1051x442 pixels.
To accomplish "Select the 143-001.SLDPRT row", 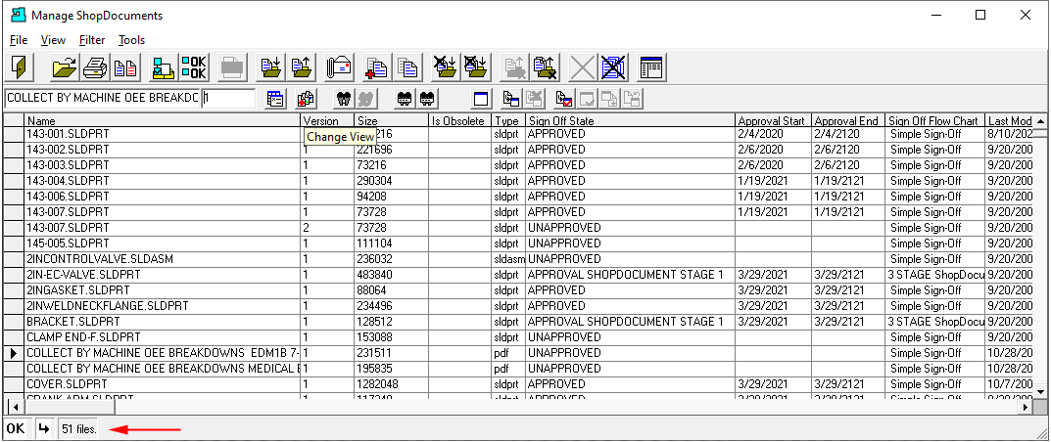I will point(519,134).
